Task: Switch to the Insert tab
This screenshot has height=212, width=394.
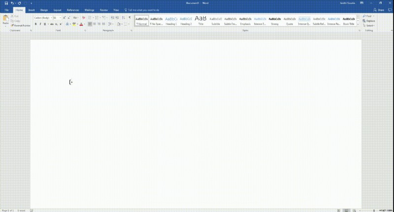Action: [x=32, y=10]
